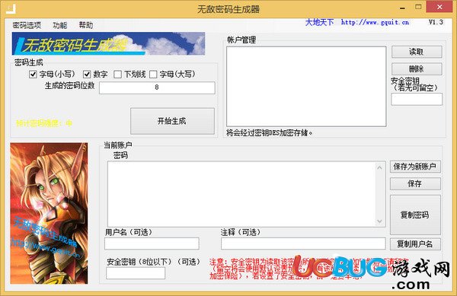
Task: Click inside the 密码 text area
Action: (242, 194)
